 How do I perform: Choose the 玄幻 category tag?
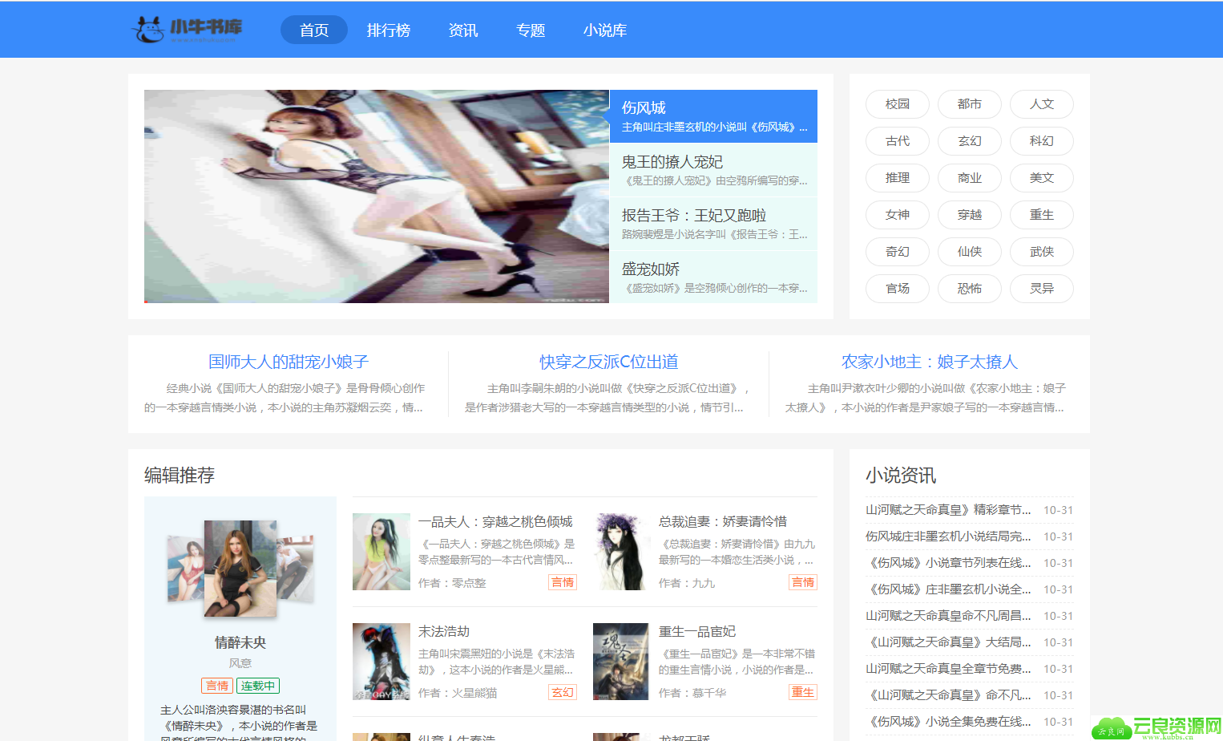click(970, 141)
